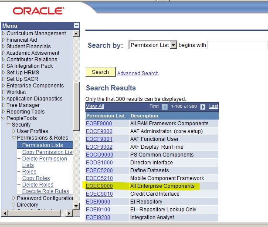Sort by Description column header

coord(144,116)
